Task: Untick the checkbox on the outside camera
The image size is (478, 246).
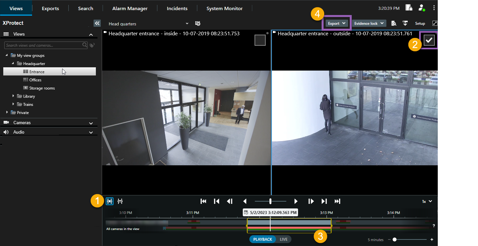Action: (x=429, y=40)
